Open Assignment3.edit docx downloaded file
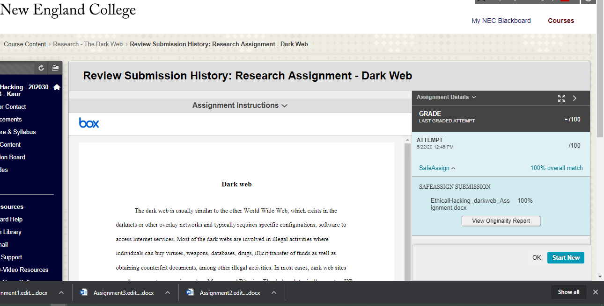Screen dimensions: 604x306 [124, 292]
